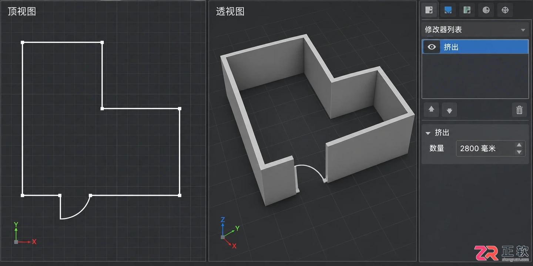
Task: Click the XYZ axis gizmo in the perspective view
Action: pyautogui.click(x=229, y=232)
